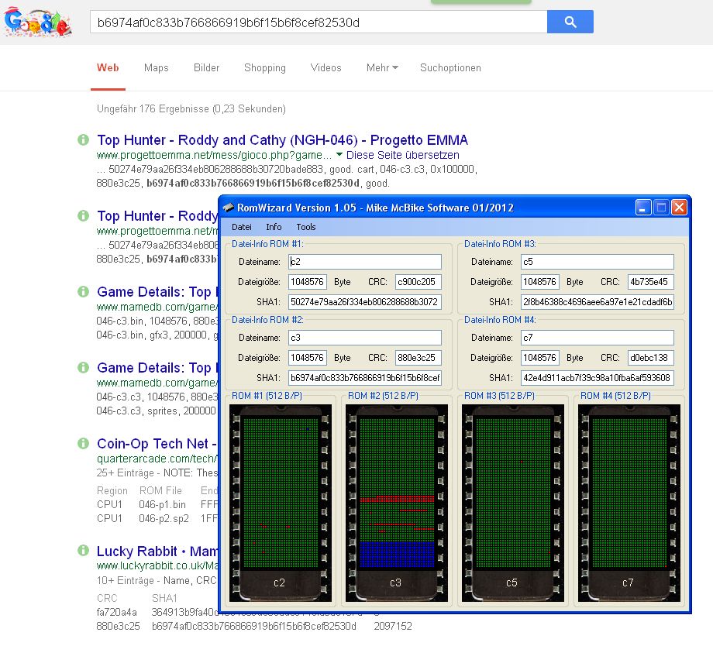The height and width of the screenshot is (646, 713).
Task: Click the Google search query text field
Action: (x=318, y=22)
